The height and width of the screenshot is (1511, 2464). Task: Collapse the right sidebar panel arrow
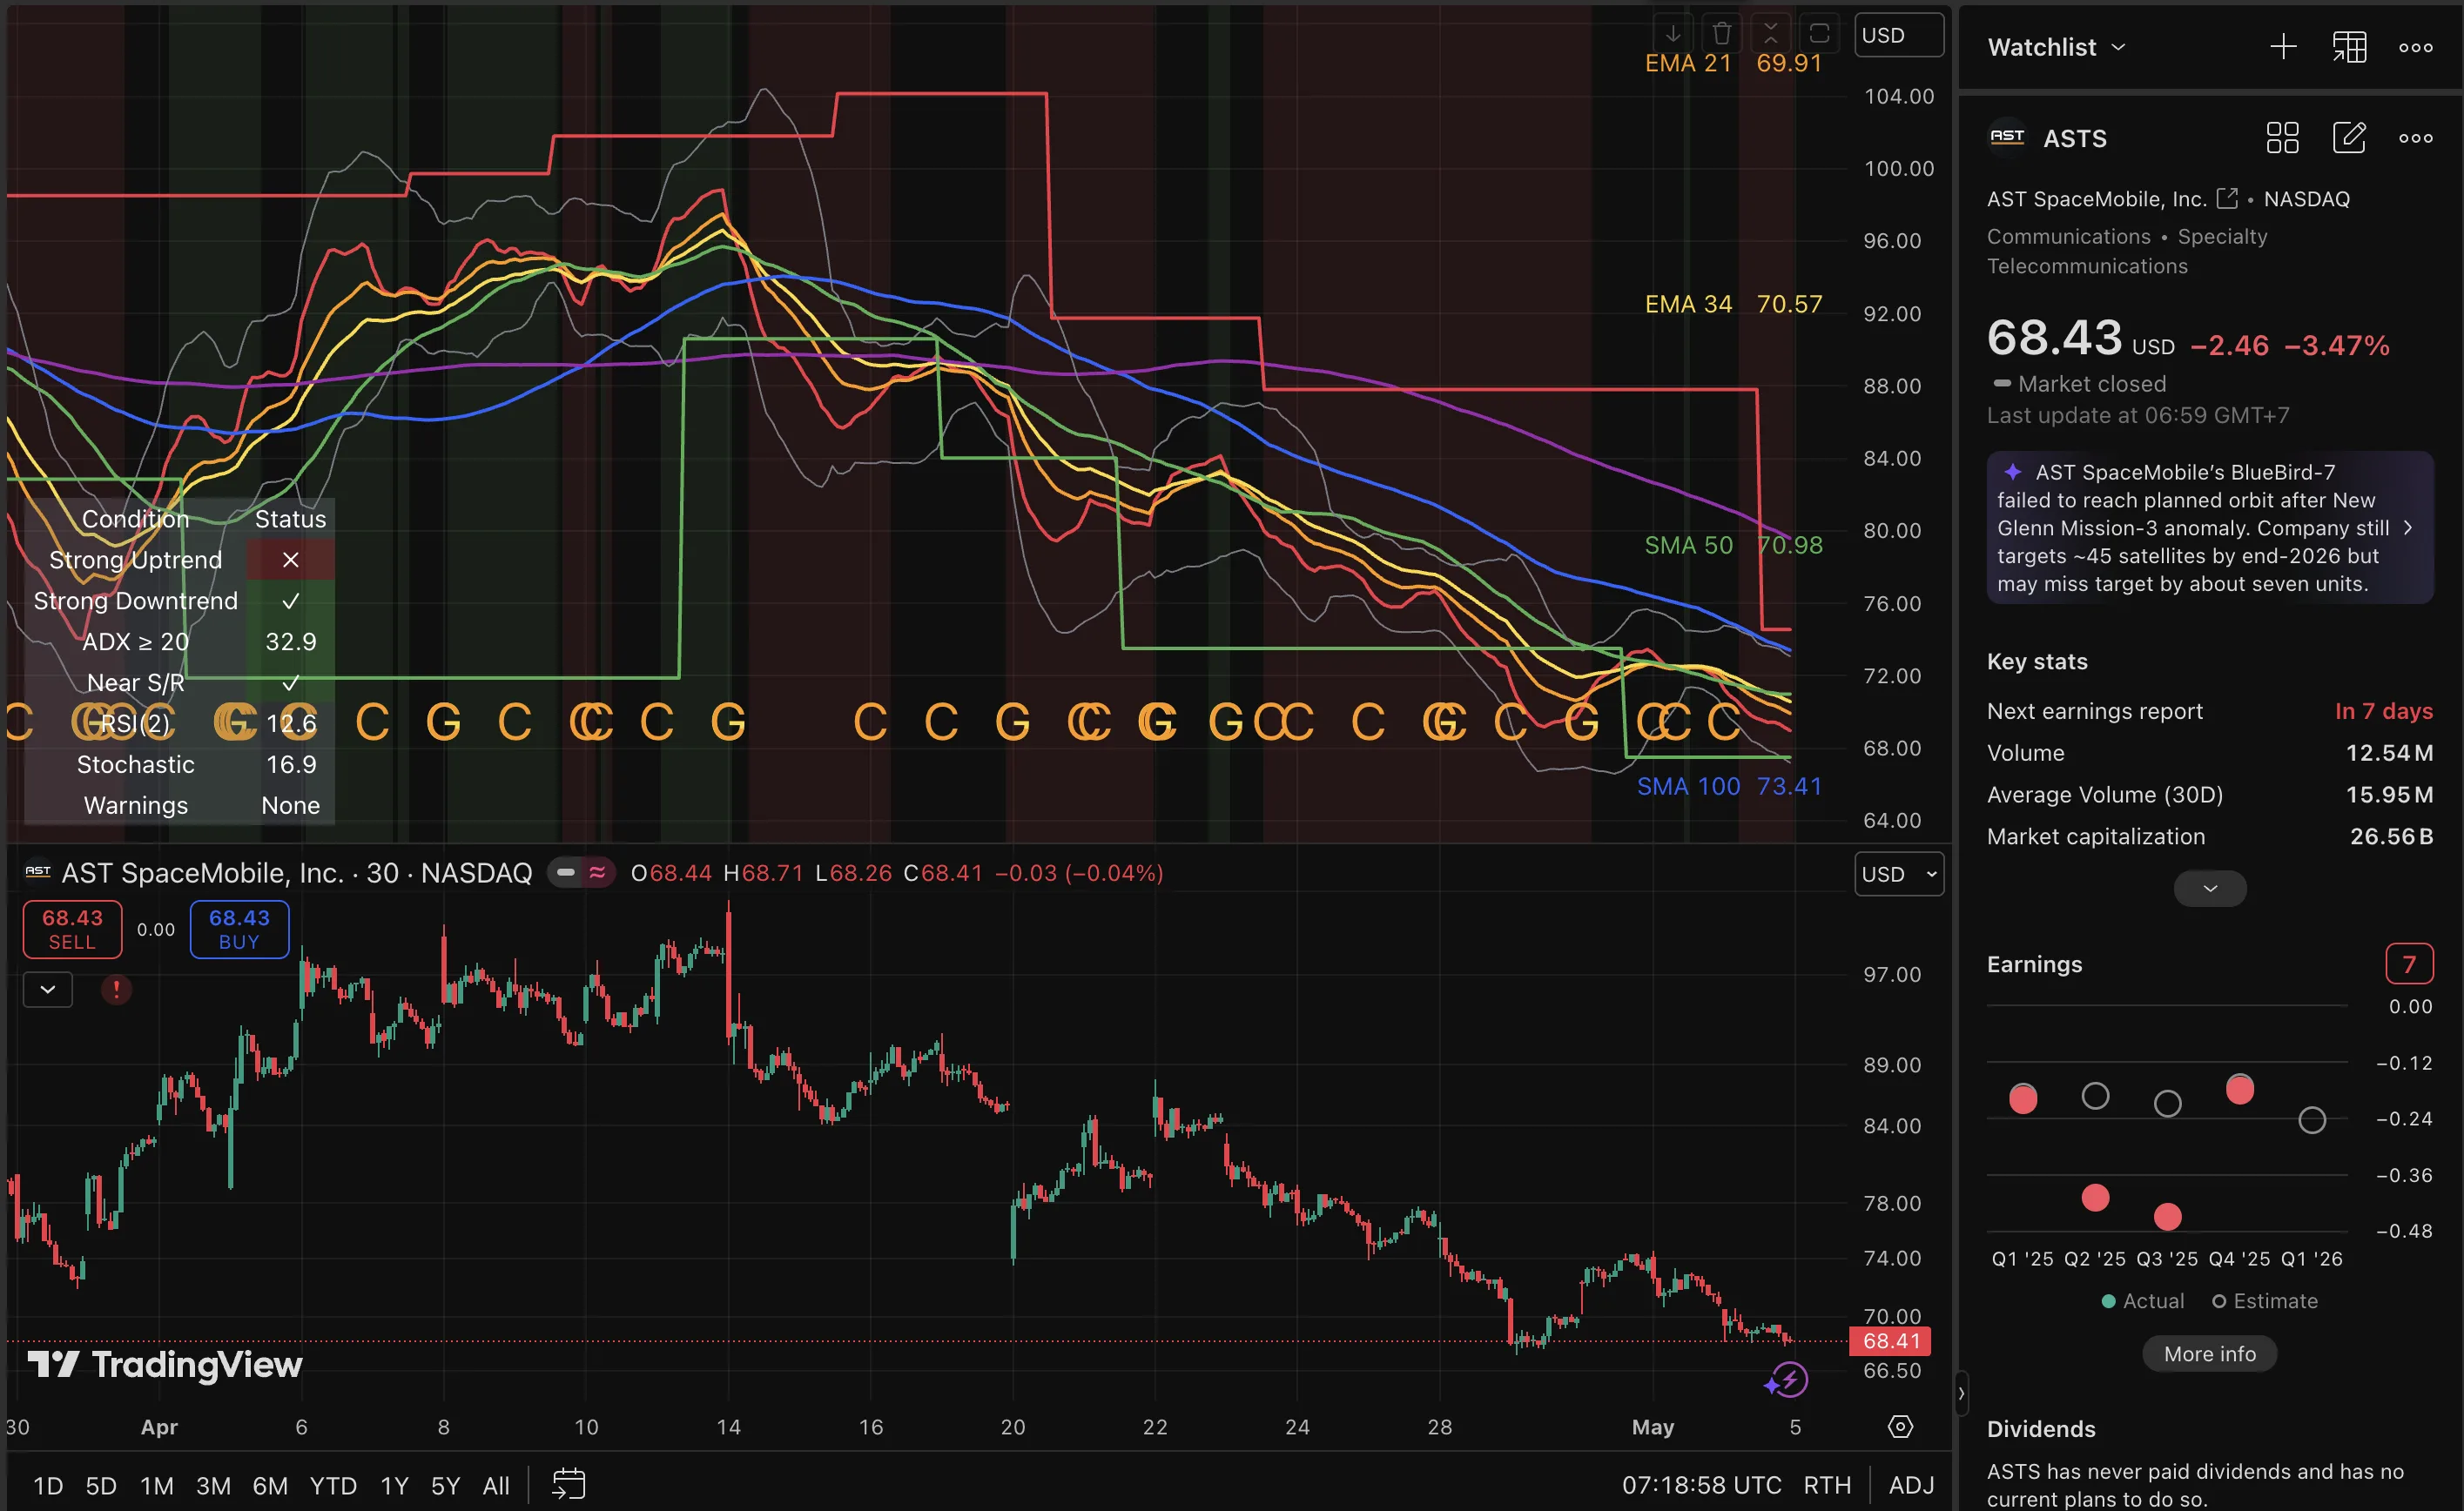point(1961,1392)
